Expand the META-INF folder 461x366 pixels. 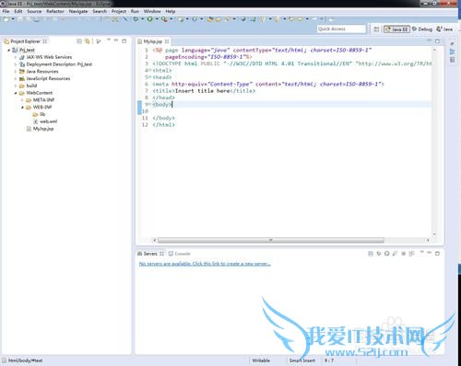tap(22, 100)
